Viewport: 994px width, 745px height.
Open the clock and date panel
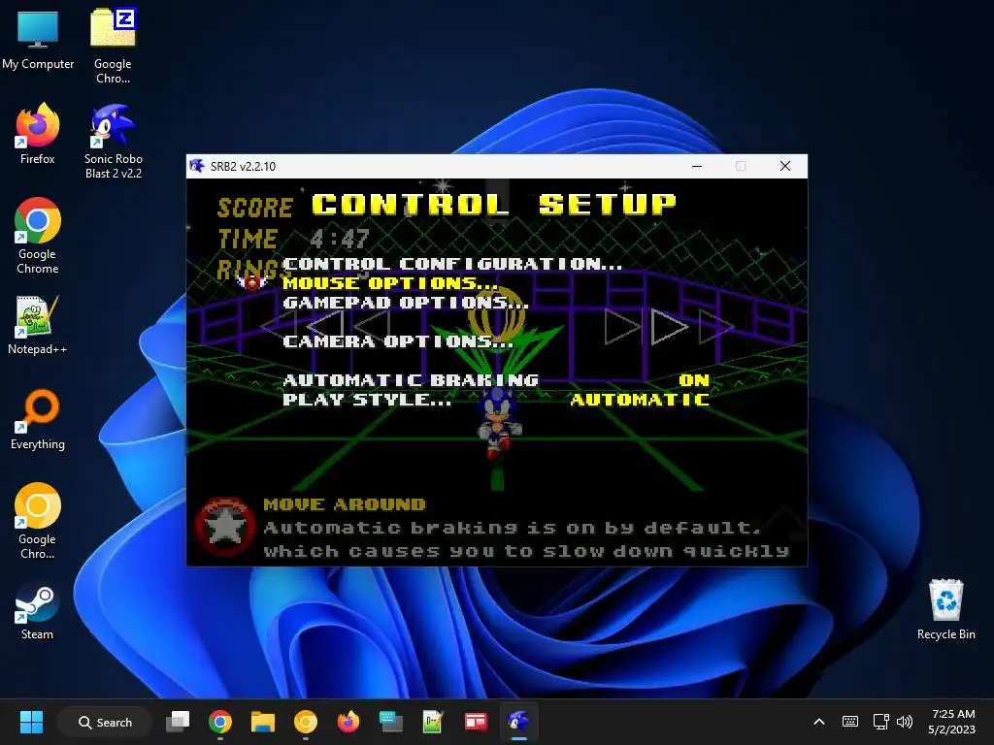pyautogui.click(x=952, y=722)
